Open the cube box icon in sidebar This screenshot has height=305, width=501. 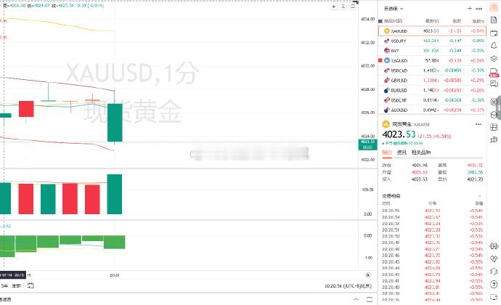pyautogui.click(x=494, y=115)
